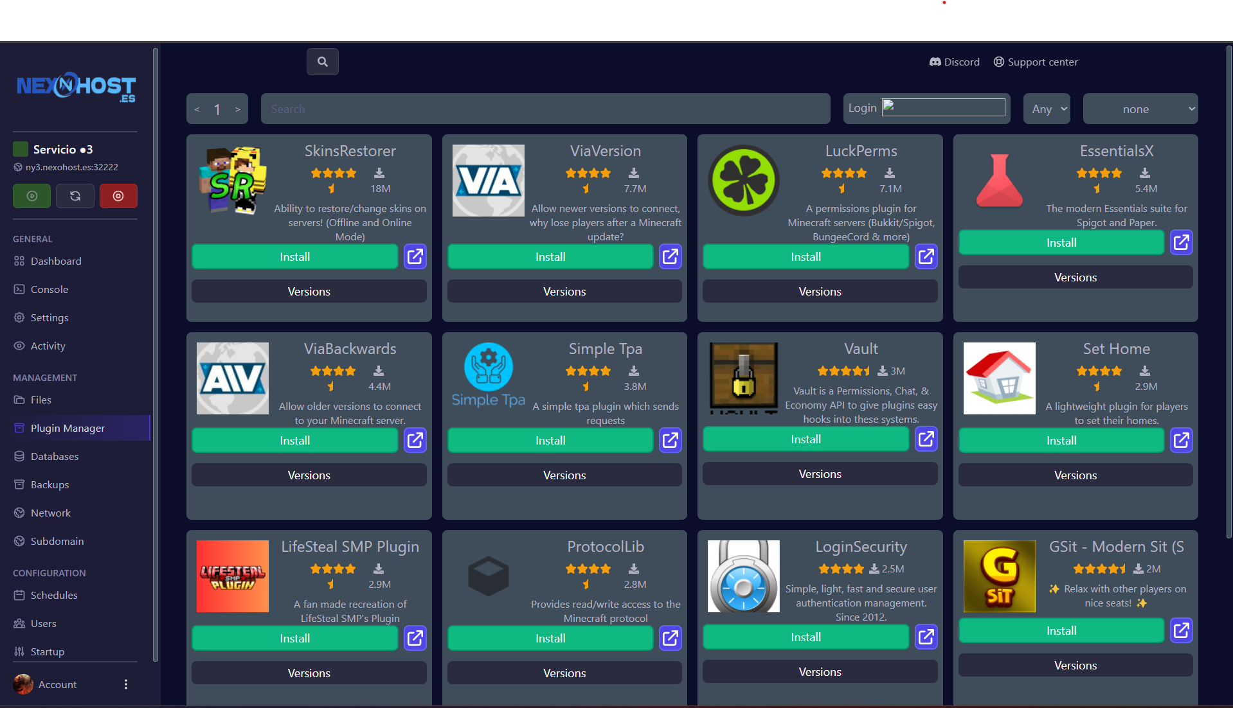Open Simple Tpa external link icon
The width and height of the screenshot is (1233, 708).
[670, 440]
